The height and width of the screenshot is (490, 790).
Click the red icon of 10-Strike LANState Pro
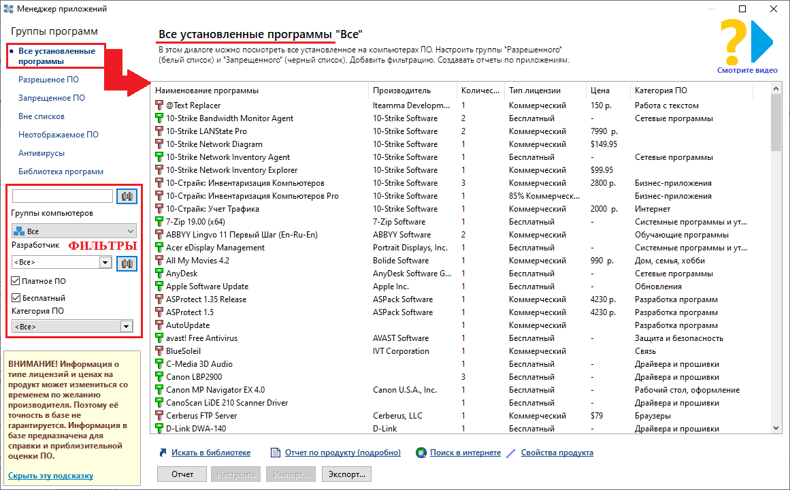[x=159, y=131]
